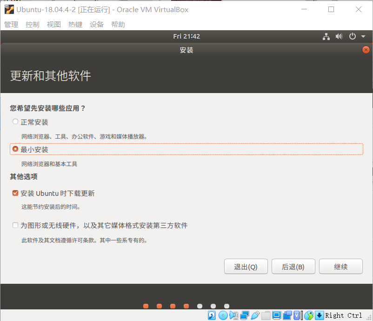The image size is (373, 321).
Task: Click the display settings status icon
Action: tap(276, 315)
